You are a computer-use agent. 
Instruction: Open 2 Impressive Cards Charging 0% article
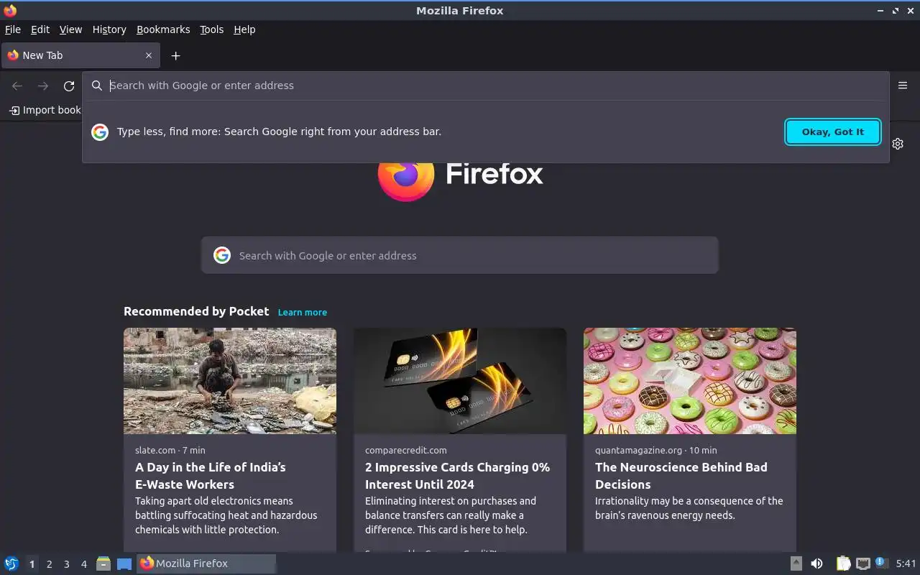(x=457, y=476)
